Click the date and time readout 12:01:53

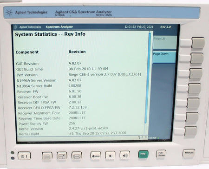click(x=139, y=27)
